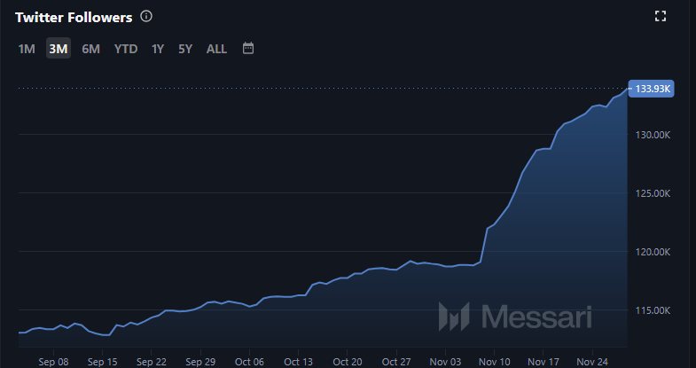Image resolution: width=696 pixels, height=368 pixels.
Task: Click the 125.00K axis label
Action: [x=653, y=193]
